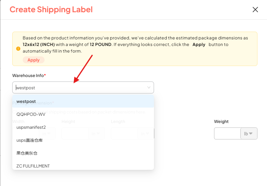Click the Weight field label
Image resolution: width=267 pixels, height=186 pixels.
point(221,122)
